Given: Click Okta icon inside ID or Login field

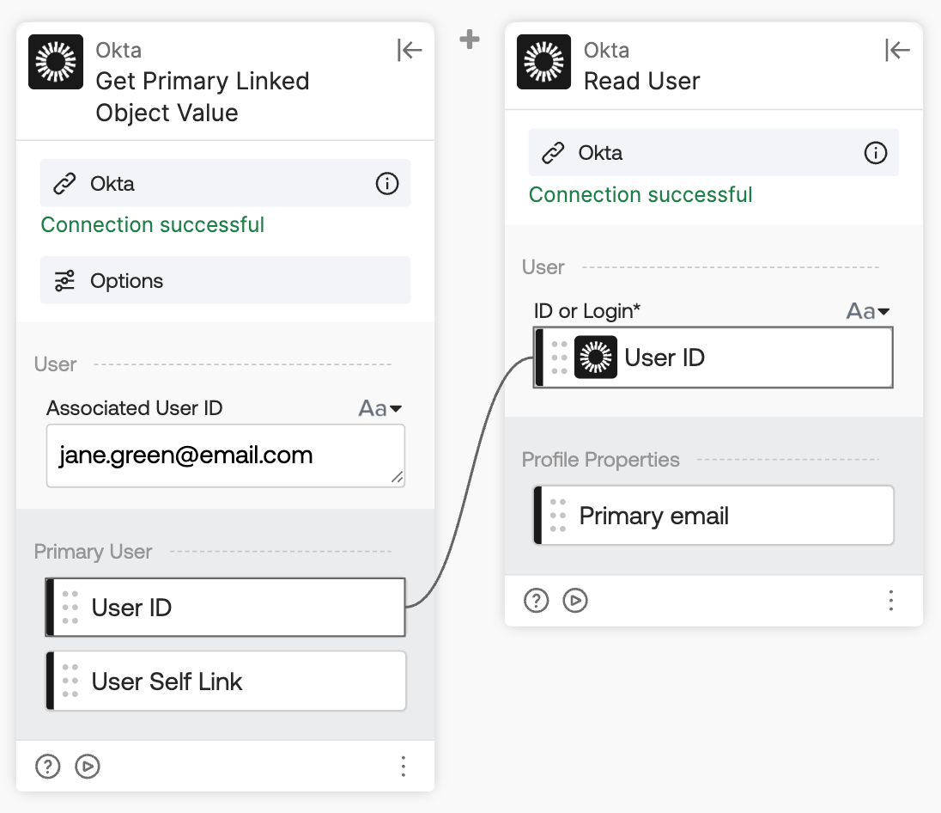Looking at the screenshot, I should pyautogui.click(x=596, y=358).
